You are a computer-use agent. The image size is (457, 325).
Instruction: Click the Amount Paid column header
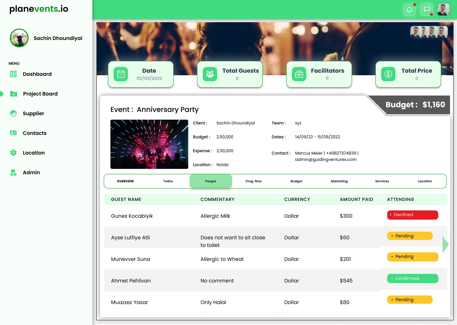356,199
